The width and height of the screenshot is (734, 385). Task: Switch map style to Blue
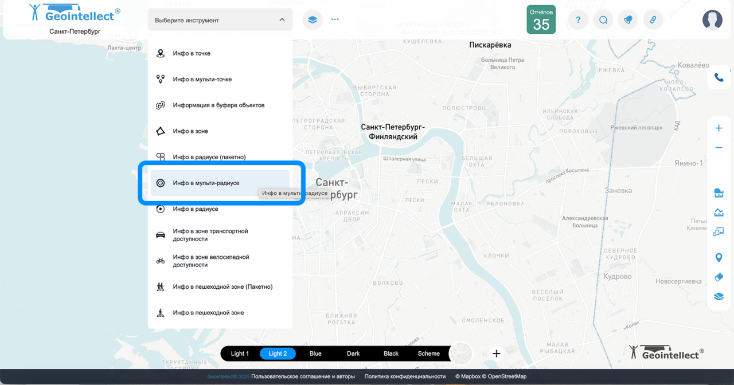[x=315, y=353]
